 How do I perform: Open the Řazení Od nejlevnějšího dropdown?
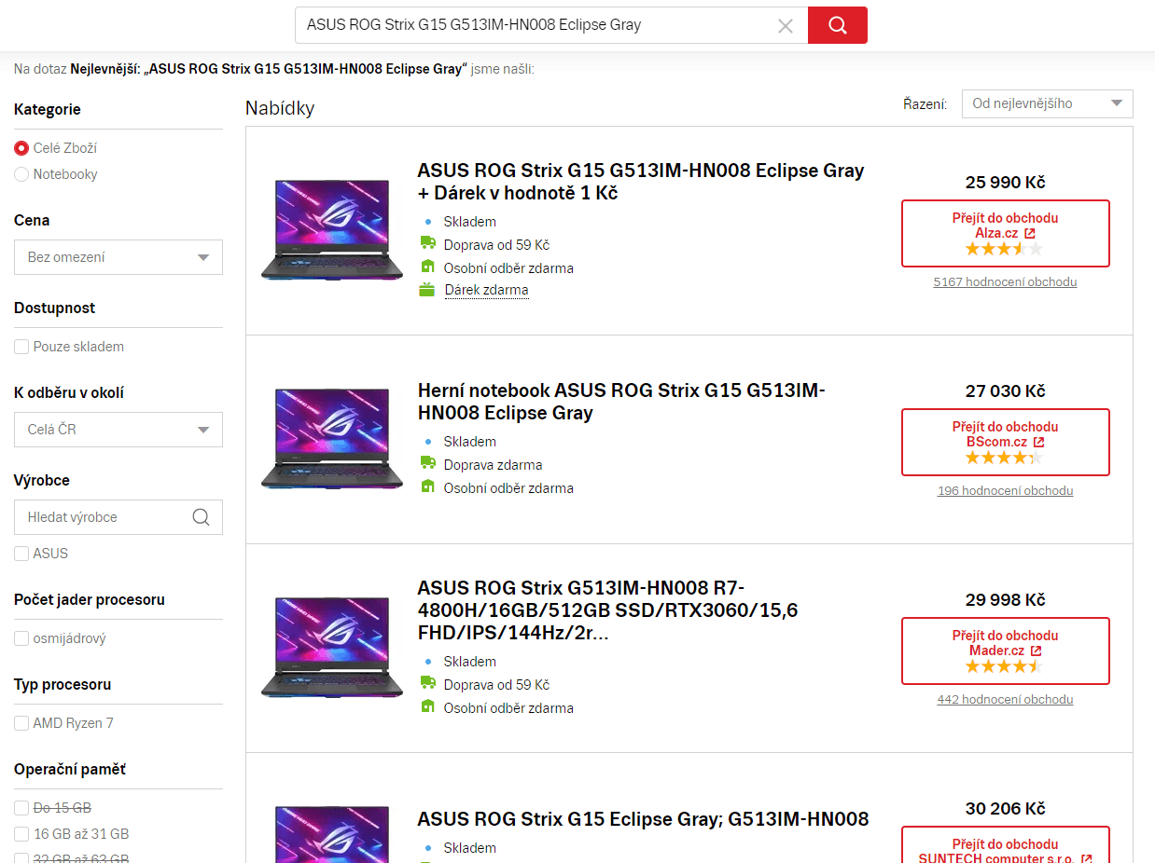[x=1047, y=103]
